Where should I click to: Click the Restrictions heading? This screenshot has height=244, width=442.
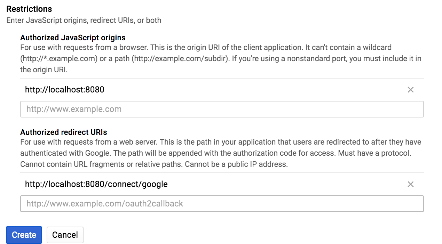tap(29, 9)
